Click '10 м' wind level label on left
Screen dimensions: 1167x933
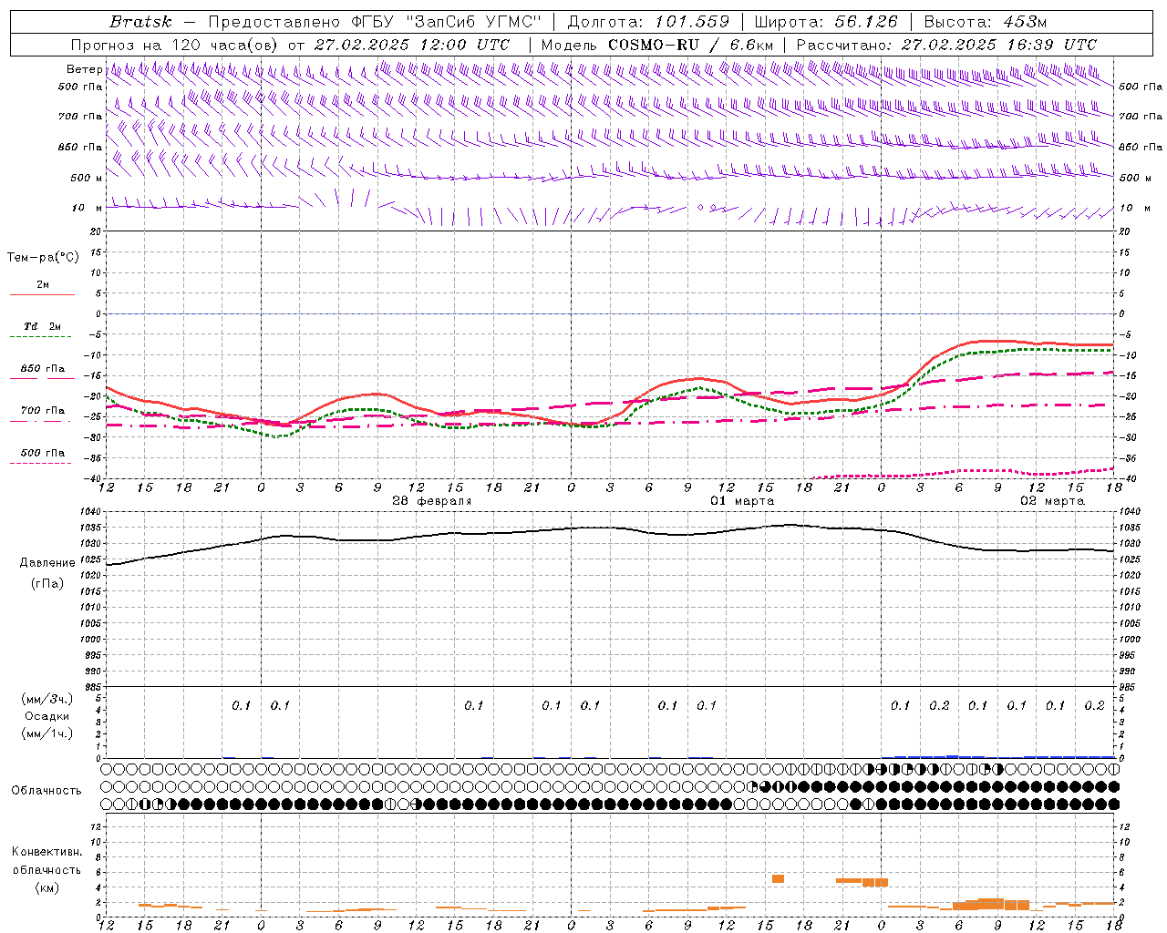(88, 209)
